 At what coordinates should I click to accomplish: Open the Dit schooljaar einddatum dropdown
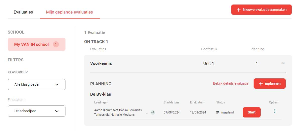tap(37, 111)
